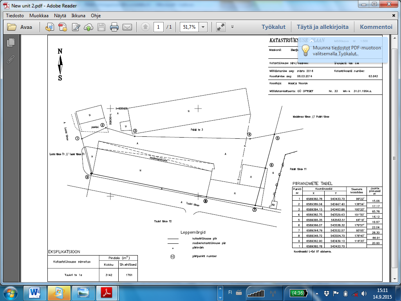Image resolution: width=401 pixels, height=301 pixels.
Task: Open the Täytä ja allekirjoita pane
Action: 323,27
